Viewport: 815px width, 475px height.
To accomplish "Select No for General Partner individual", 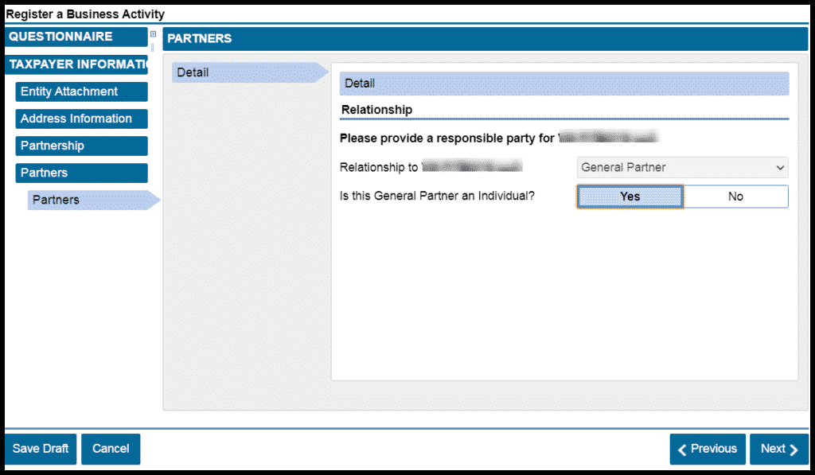I will point(735,197).
